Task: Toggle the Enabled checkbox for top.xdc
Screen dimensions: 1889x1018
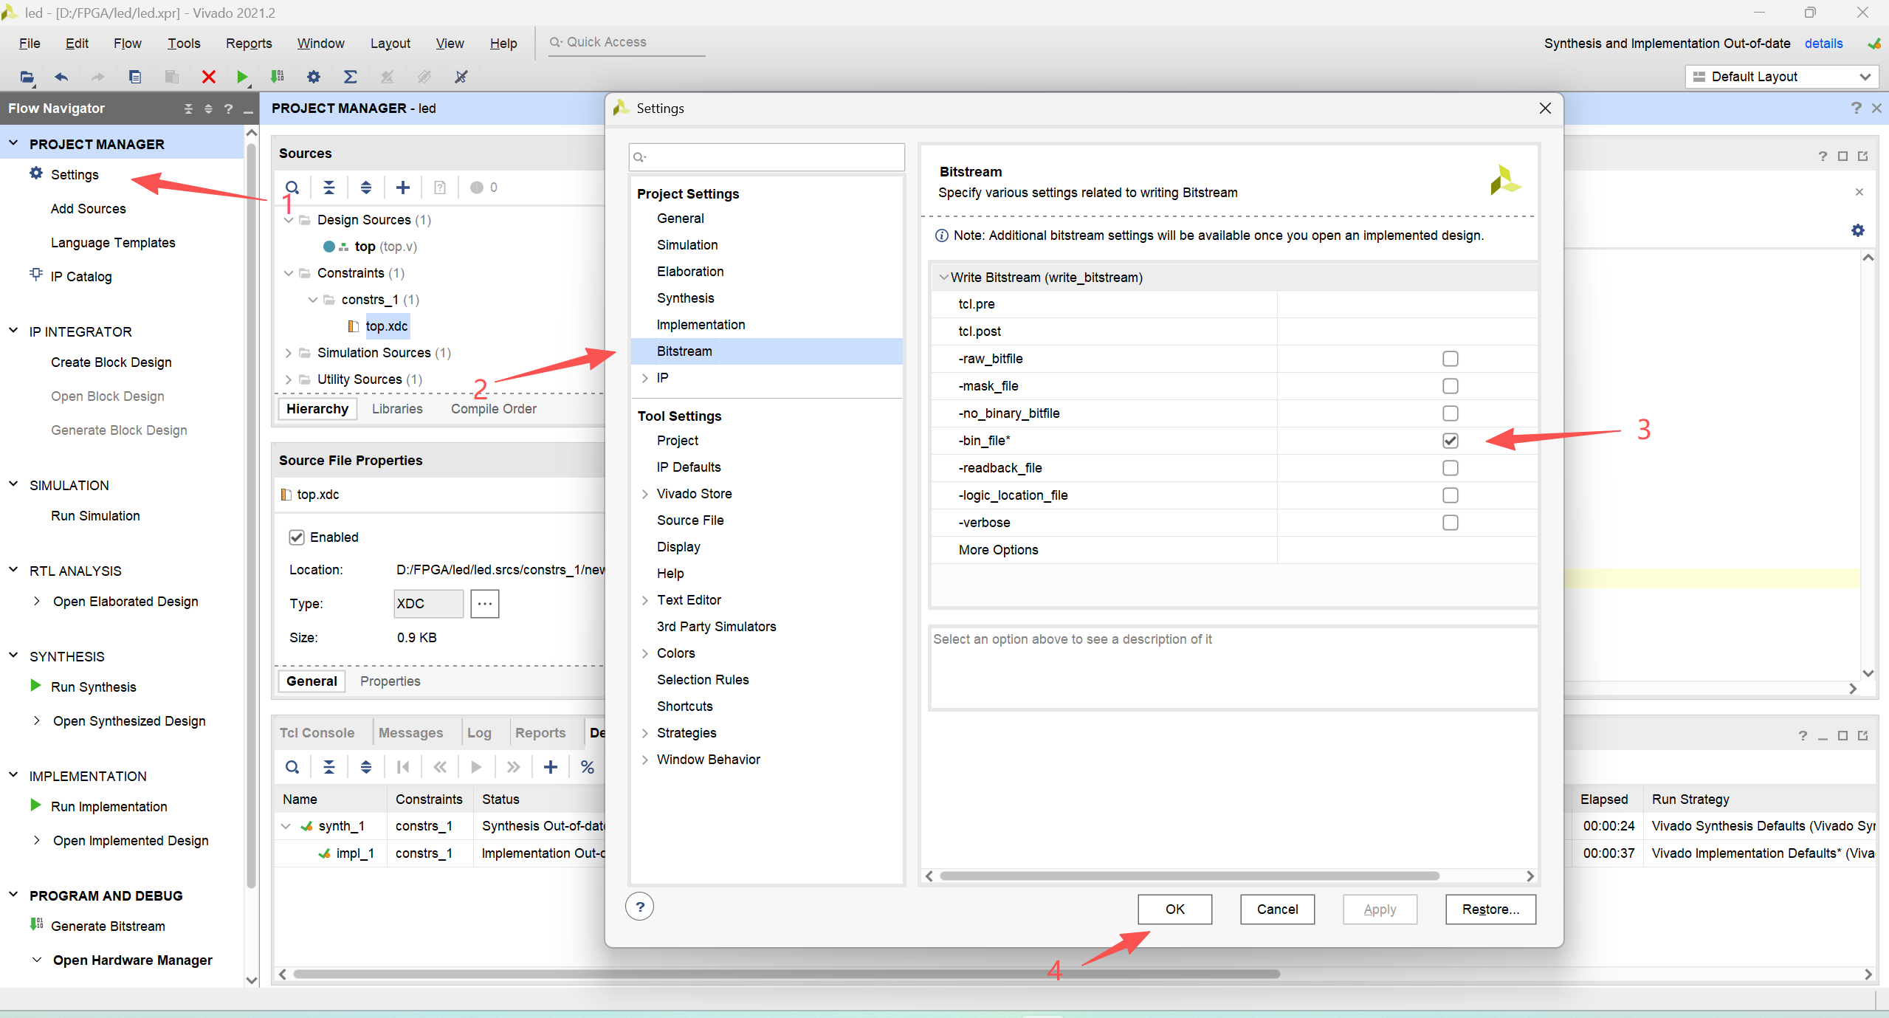Action: click(297, 537)
